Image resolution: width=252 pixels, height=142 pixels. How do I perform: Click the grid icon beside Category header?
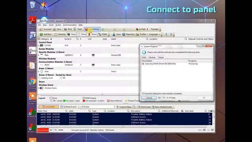tap(39, 39)
